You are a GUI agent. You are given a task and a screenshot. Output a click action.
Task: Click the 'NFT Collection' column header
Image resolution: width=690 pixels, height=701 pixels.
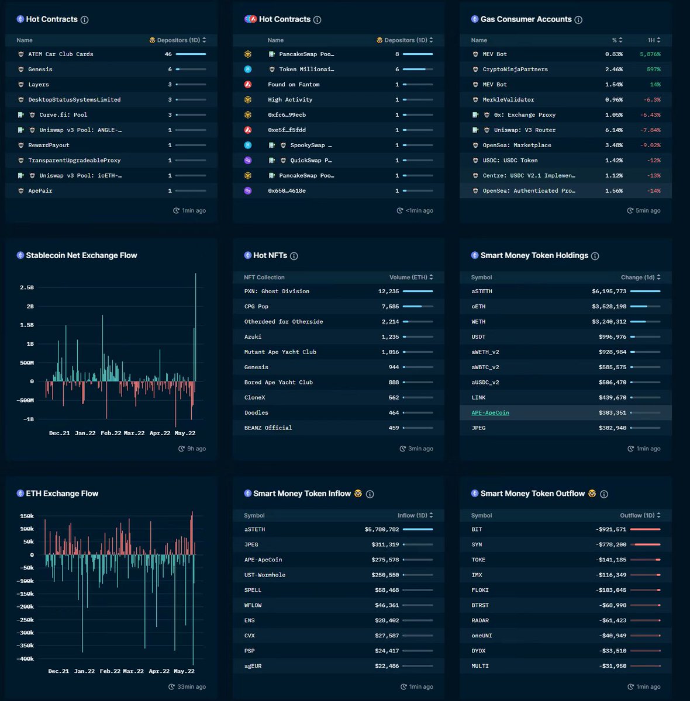[x=264, y=277]
